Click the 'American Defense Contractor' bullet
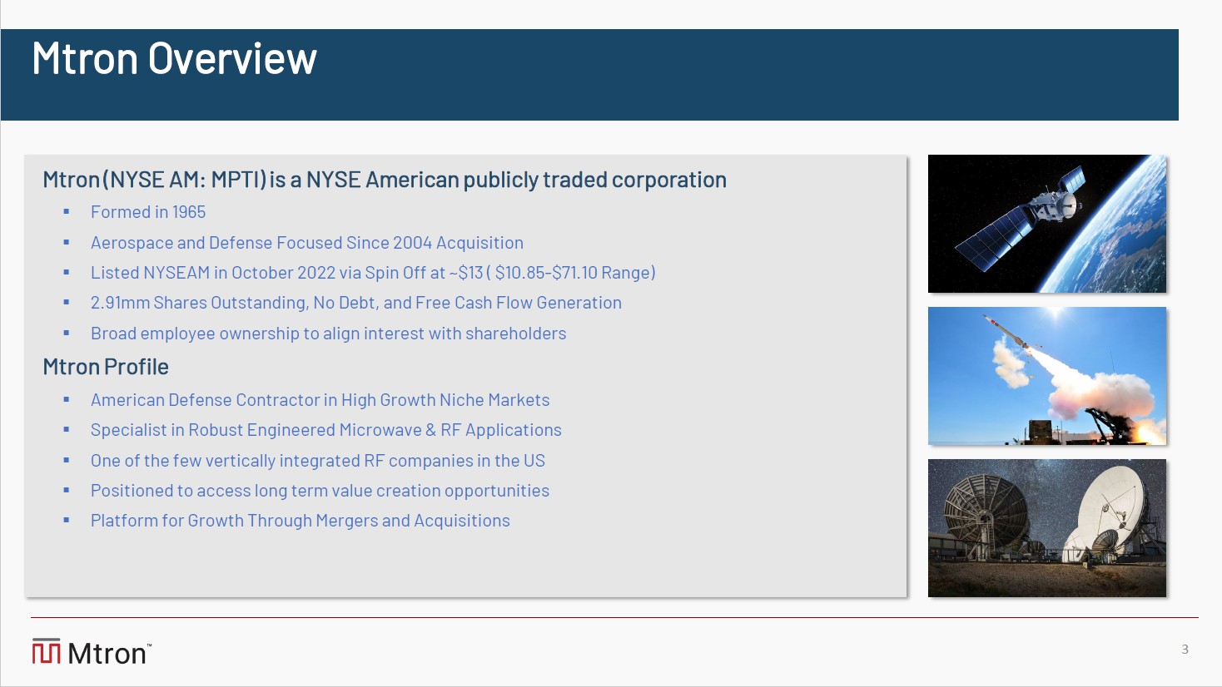This screenshot has width=1222, height=687. [320, 400]
